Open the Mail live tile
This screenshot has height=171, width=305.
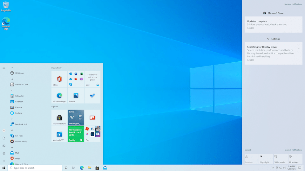(92, 79)
